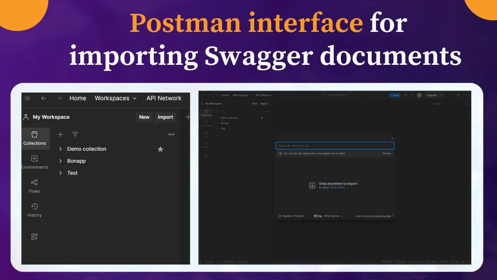Open API Network in full Postman window

pos(263,95)
